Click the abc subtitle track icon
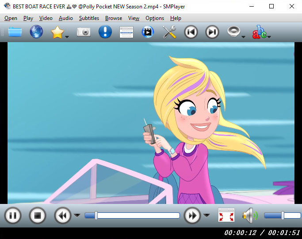The height and width of the screenshot is (239, 302). [x=259, y=32]
